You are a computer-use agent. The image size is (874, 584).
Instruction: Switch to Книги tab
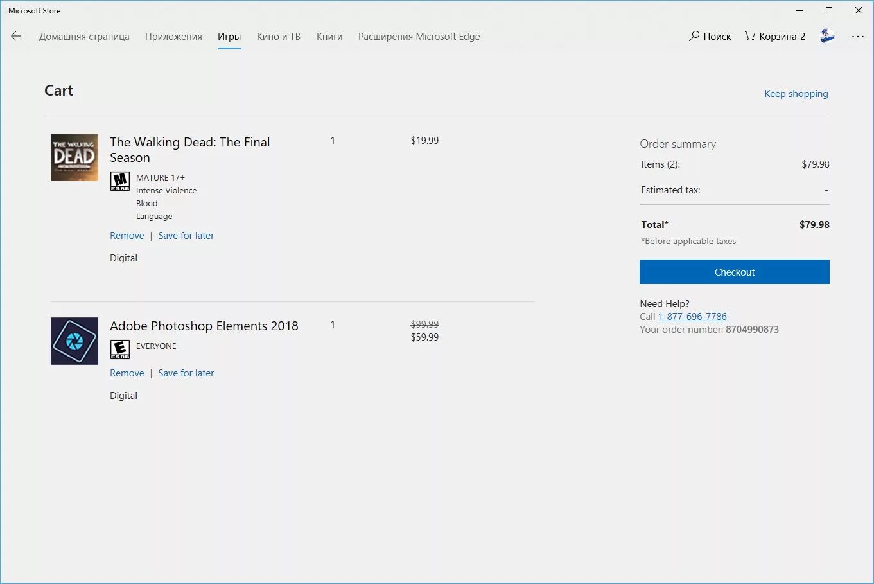(x=329, y=37)
